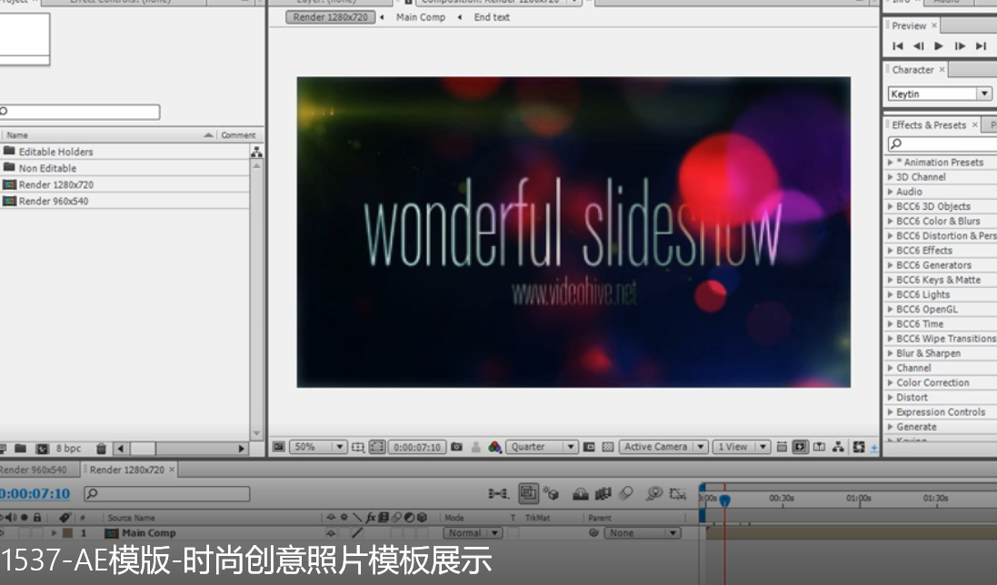Click the timeline layer search field
Screen dimensions: 997x585
coord(167,493)
